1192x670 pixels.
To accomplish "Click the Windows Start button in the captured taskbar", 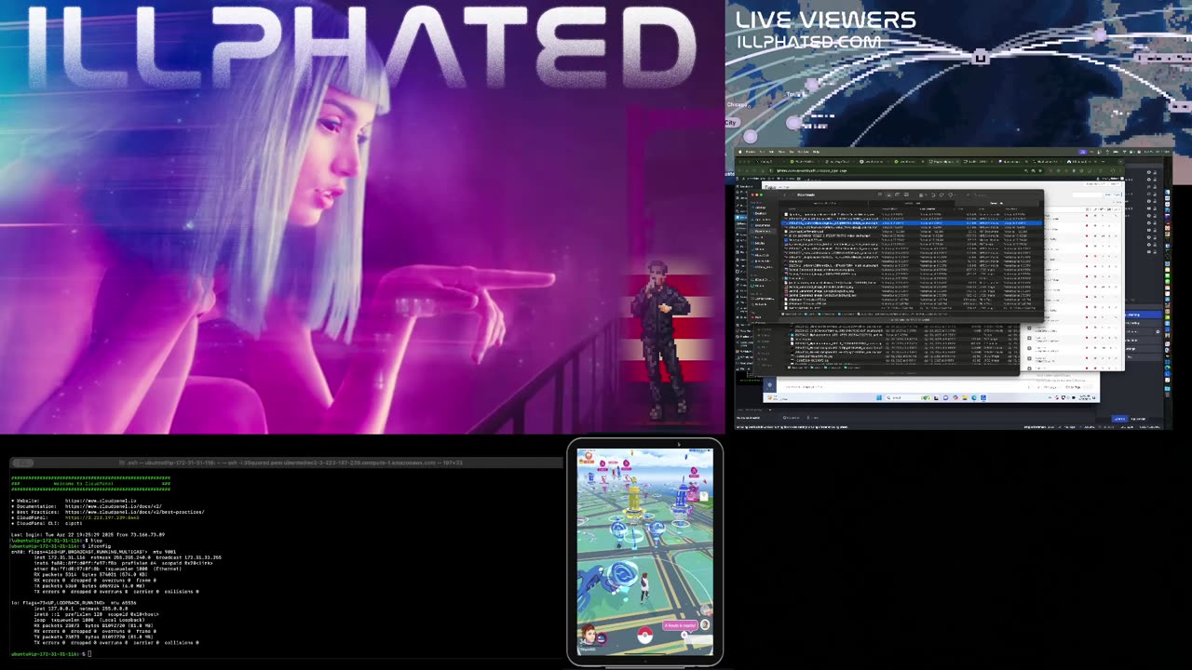I will coord(879,397).
